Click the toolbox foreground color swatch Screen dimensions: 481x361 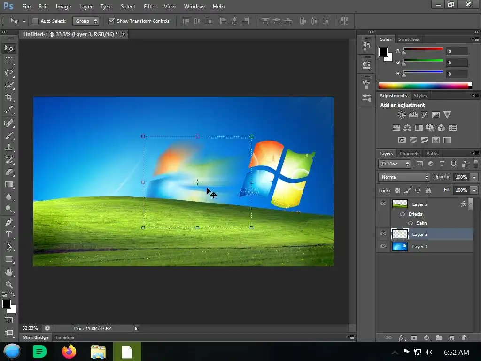point(7,304)
